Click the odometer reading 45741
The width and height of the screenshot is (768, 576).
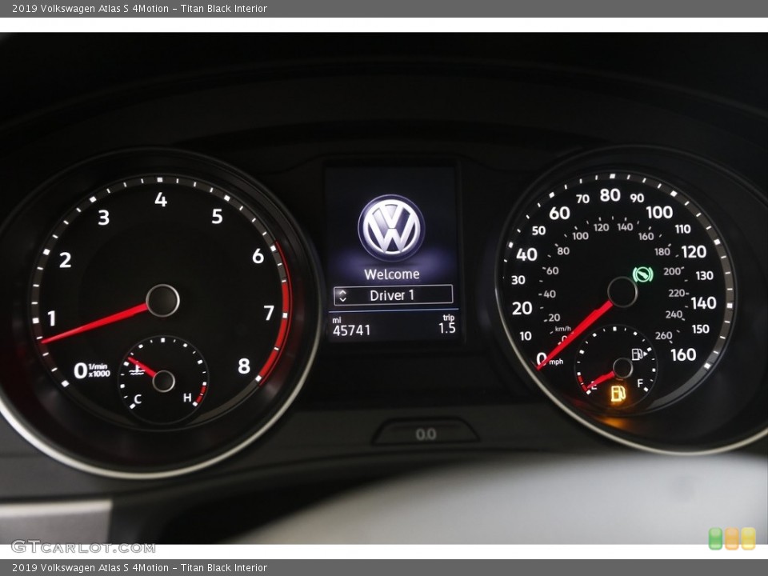coord(352,330)
